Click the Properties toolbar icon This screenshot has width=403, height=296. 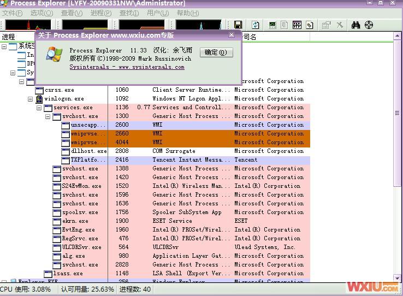point(327,25)
